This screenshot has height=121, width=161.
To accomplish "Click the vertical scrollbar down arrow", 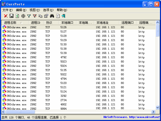I will coord(157,108).
